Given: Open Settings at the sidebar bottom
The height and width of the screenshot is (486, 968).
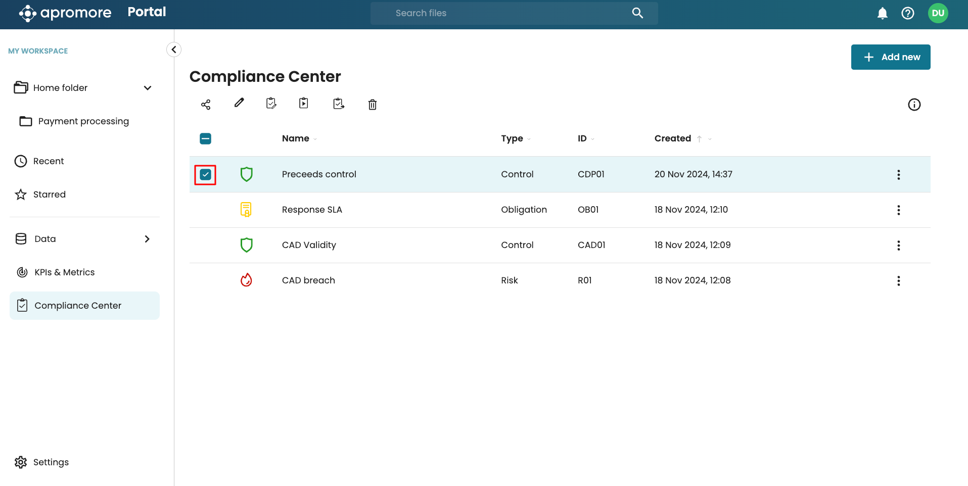Looking at the screenshot, I should [x=51, y=462].
